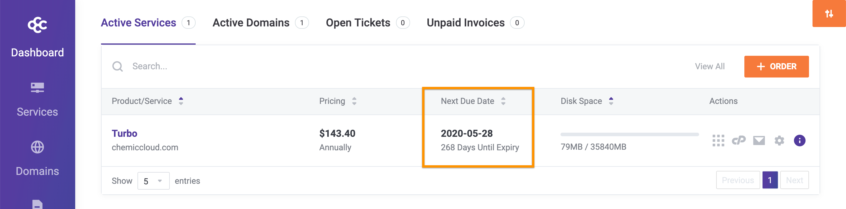Switch to Unpaid Invoices tab
This screenshot has height=209, width=846.
point(465,23)
